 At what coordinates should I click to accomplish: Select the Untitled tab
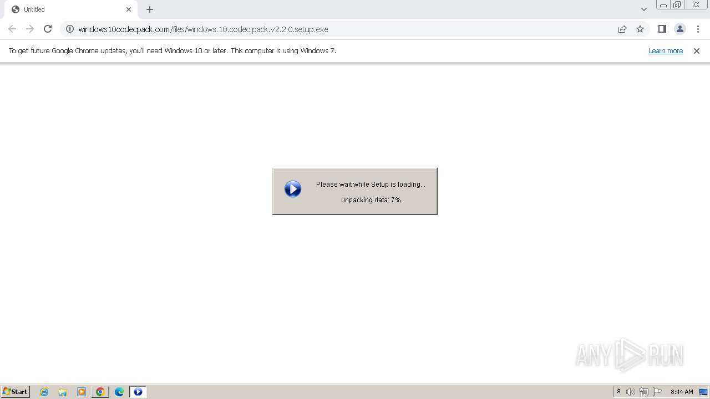click(70, 9)
